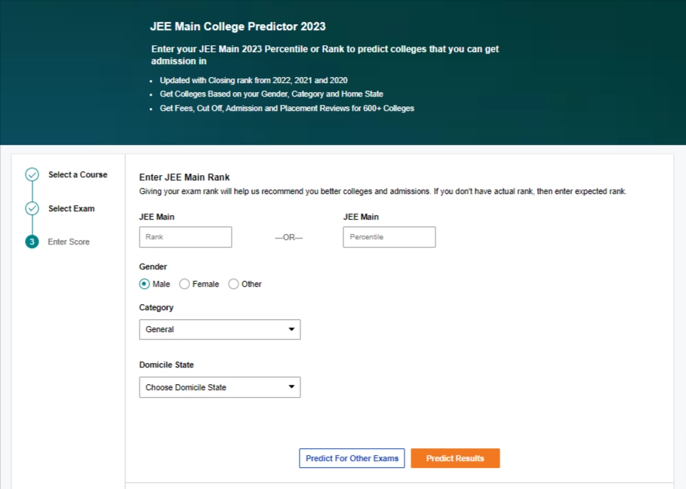Viewport: 686px width, 489px height.
Task: Click Predict For Other Exams button
Action: pos(352,459)
